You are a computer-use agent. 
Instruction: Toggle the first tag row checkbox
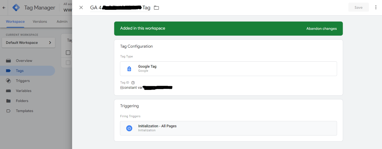[68, 63]
